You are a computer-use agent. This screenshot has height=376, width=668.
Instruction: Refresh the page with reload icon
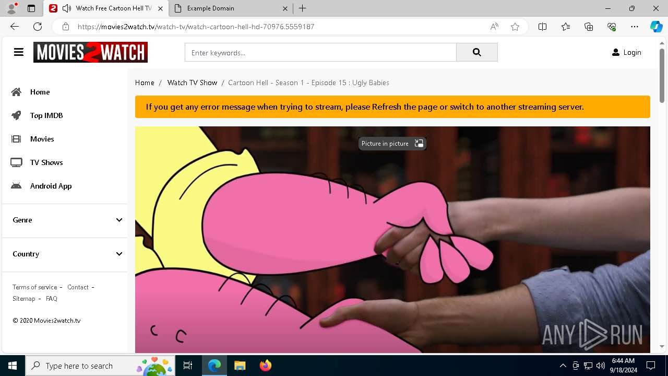tap(38, 27)
